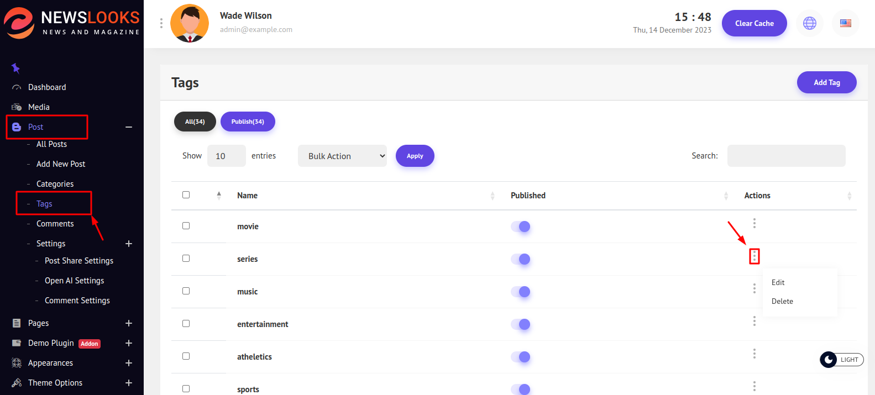The height and width of the screenshot is (395, 875).
Task: Tick the select-all checkbox in table header
Action: tap(186, 195)
